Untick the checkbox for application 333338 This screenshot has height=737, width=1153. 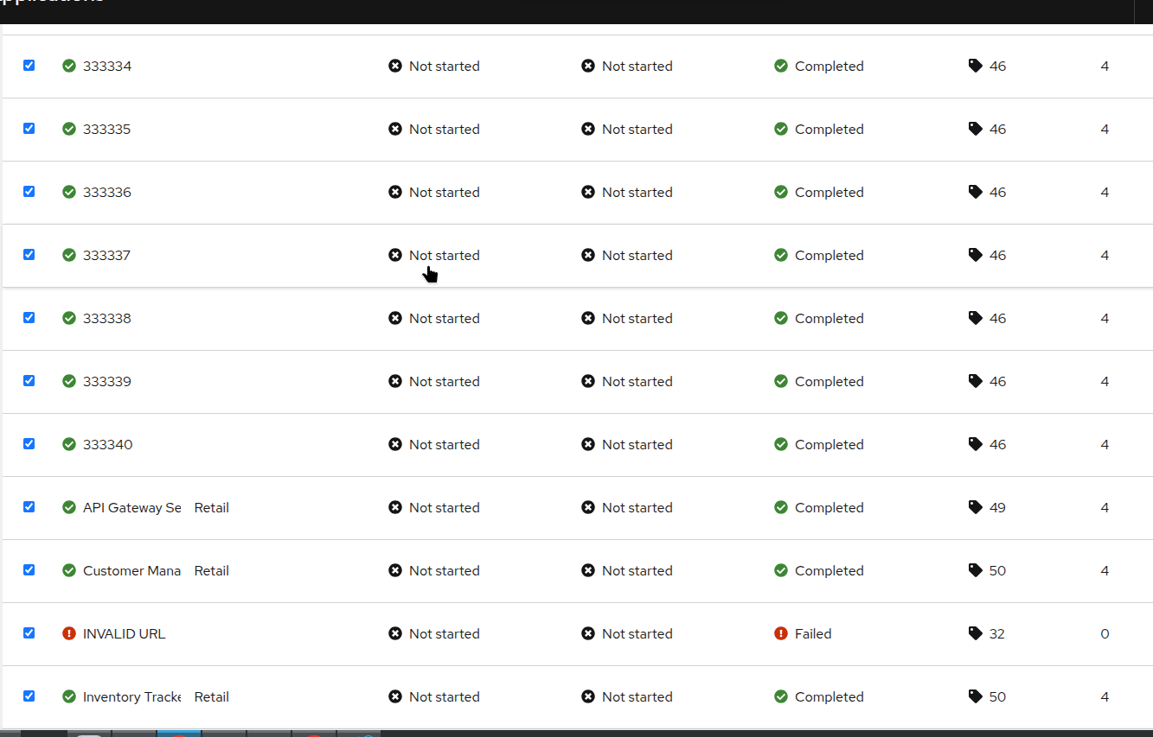pyautogui.click(x=29, y=317)
